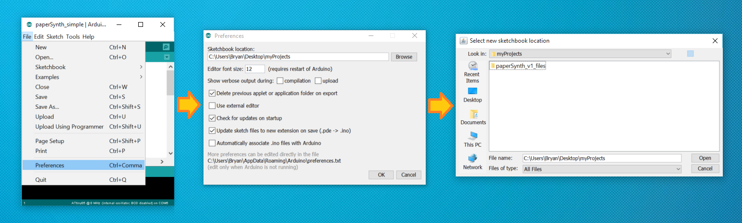742x223 pixels.
Task: Enable verbose output during compilation
Action: (280, 81)
